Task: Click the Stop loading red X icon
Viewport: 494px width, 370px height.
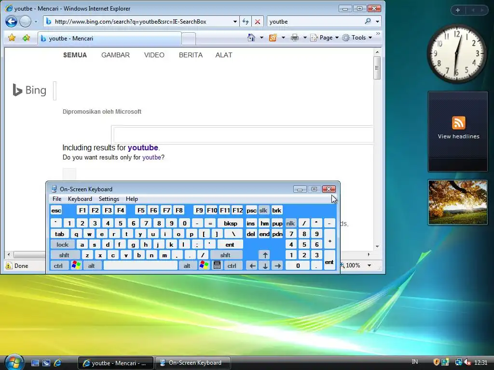Action: (x=258, y=22)
